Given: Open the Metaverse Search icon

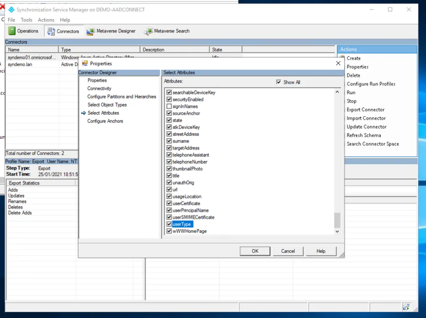Looking at the screenshot, I should coord(148,31).
